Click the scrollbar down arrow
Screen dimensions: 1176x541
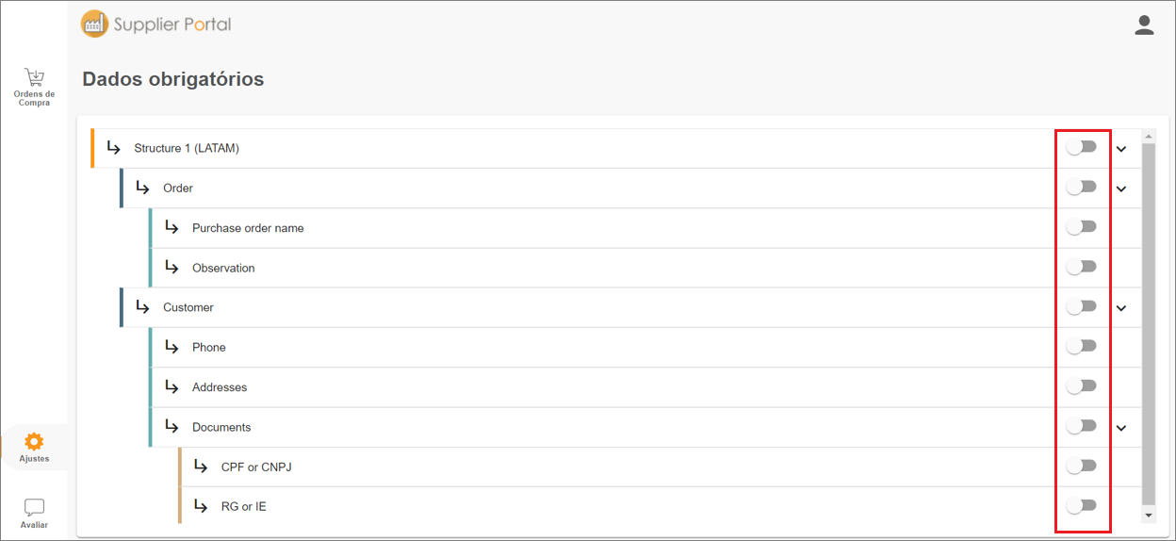[1148, 516]
